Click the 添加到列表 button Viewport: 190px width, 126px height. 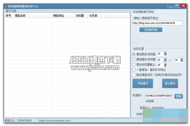point(151,30)
